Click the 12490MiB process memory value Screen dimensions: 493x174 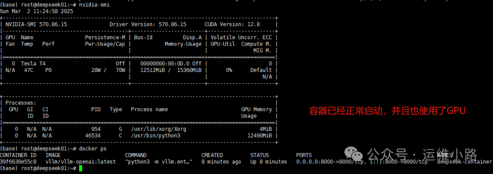(260, 136)
